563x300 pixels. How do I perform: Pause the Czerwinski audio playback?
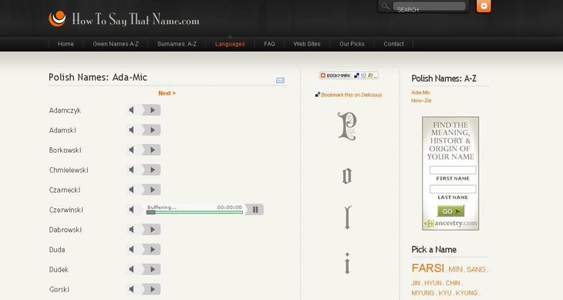pyautogui.click(x=255, y=210)
